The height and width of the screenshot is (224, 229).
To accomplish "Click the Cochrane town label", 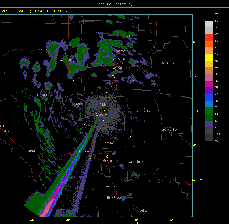I will (x=86, y=151).
